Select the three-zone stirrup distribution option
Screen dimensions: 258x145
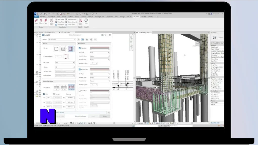(x=71, y=87)
